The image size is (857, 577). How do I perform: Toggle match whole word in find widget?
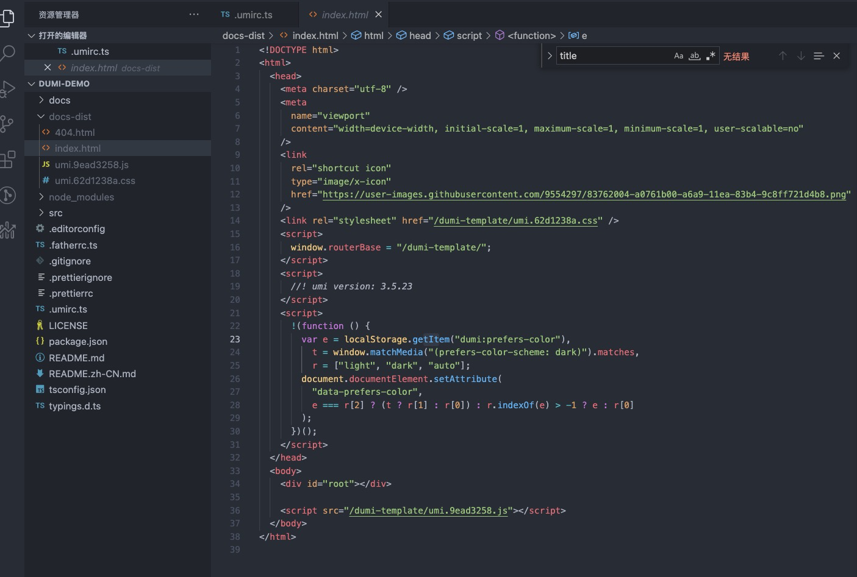coord(694,56)
